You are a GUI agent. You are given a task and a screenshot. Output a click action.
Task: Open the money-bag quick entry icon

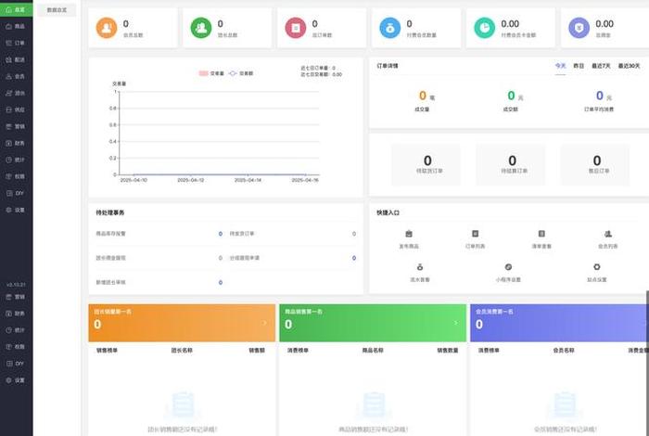(x=420, y=267)
